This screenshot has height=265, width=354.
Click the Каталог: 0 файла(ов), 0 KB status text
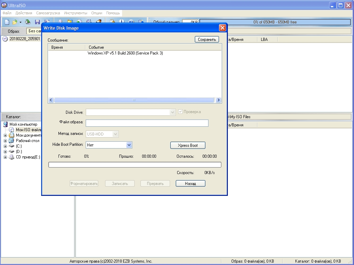pos(318,261)
